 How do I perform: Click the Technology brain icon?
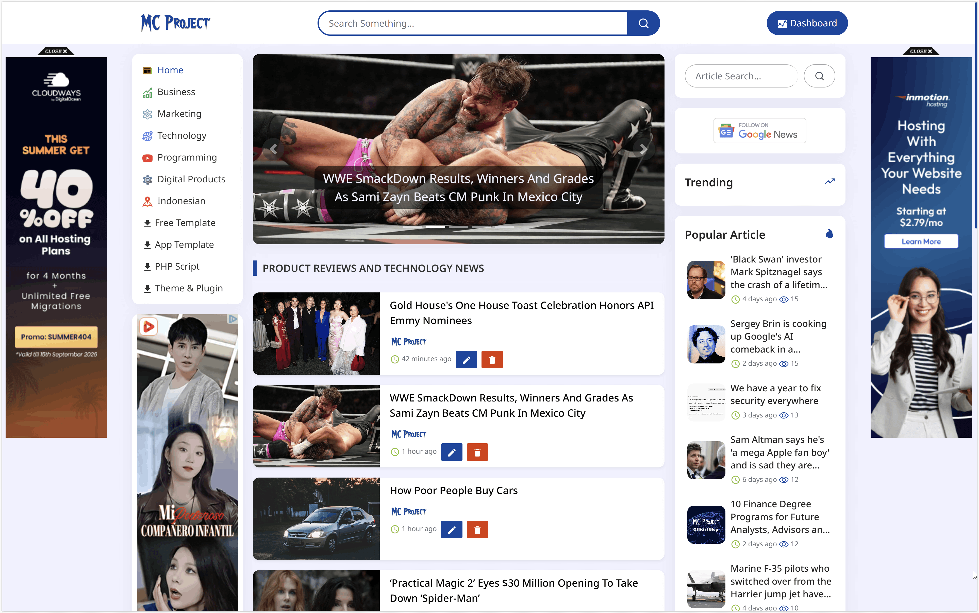147,136
